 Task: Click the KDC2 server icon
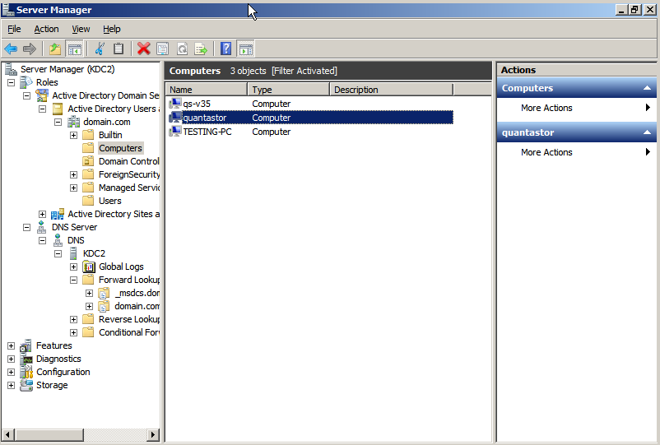[73, 253]
